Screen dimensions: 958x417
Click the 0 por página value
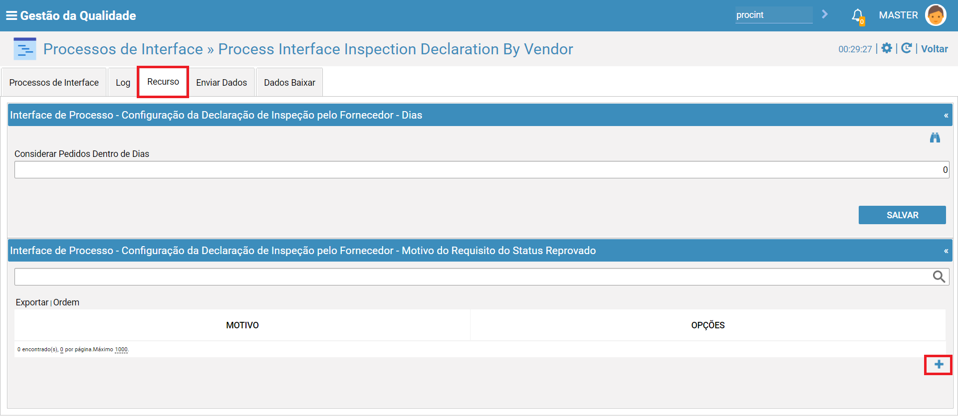pyautogui.click(x=61, y=350)
